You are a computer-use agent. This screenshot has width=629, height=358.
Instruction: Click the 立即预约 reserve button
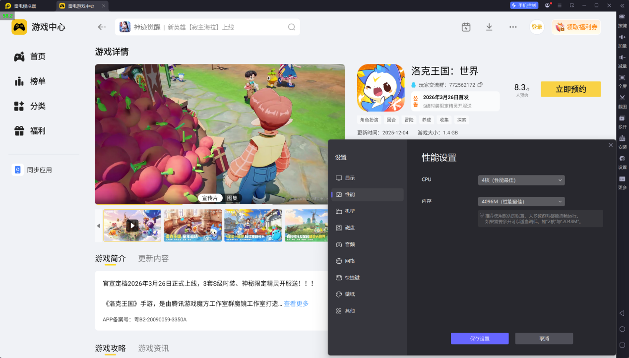pos(570,89)
